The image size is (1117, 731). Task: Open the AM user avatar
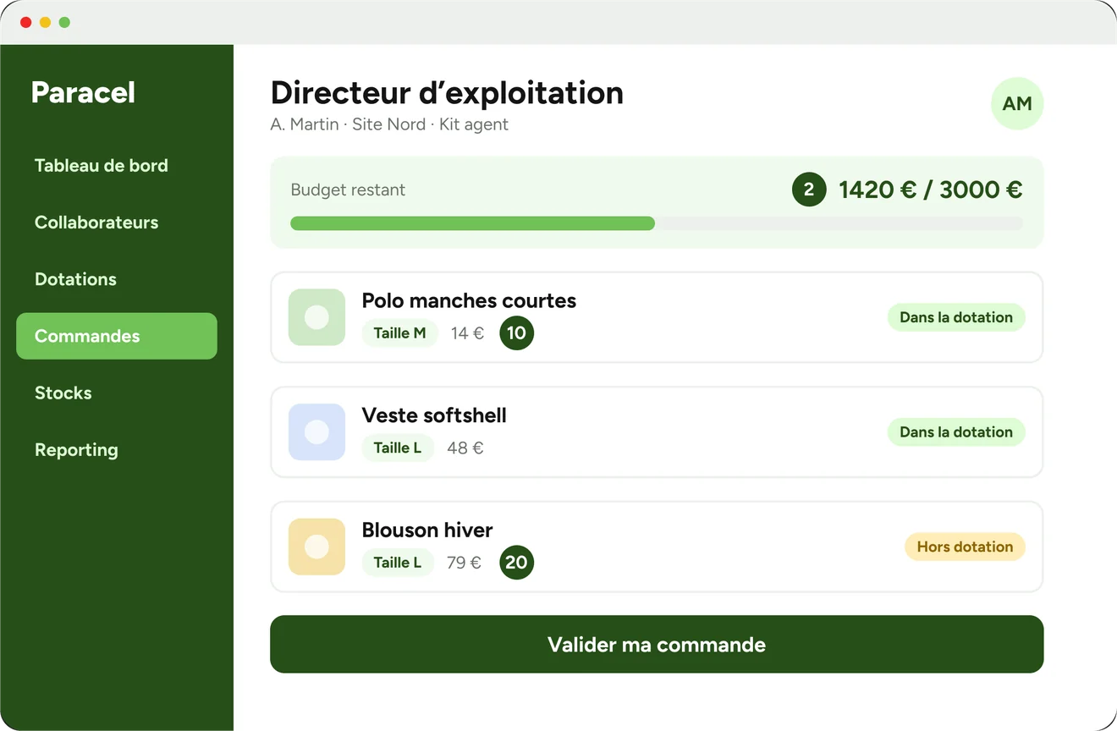click(x=1017, y=103)
